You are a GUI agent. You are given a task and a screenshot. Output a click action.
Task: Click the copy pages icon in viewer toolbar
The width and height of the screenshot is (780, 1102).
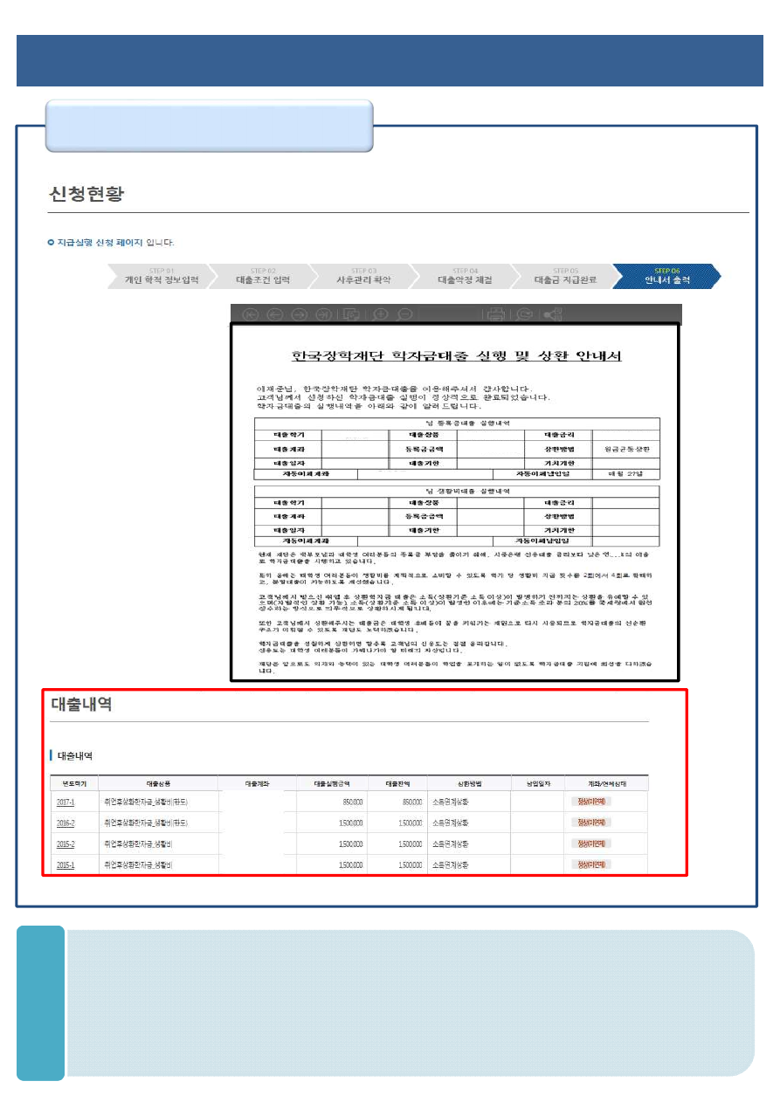pyautogui.click(x=351, y=314)
